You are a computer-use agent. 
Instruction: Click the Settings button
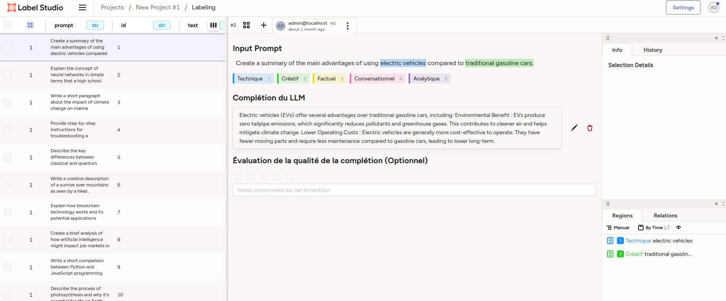tap(683, 7)
